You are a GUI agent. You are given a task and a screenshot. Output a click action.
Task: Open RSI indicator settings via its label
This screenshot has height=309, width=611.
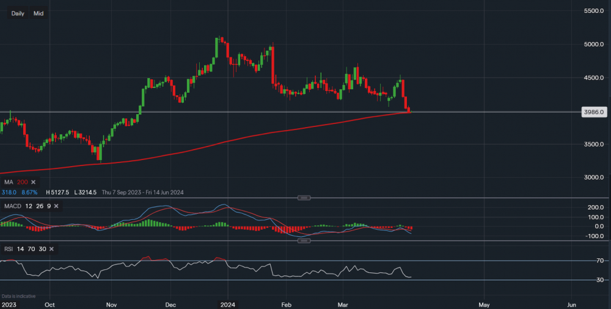click(9, 249)
